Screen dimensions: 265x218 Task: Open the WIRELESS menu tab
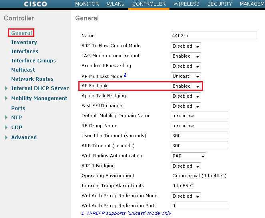coord(186,4)
